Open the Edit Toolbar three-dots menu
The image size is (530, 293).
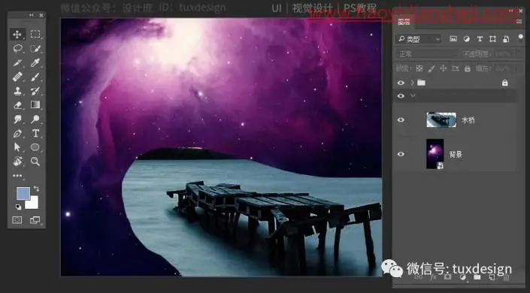tap(17, 176)
